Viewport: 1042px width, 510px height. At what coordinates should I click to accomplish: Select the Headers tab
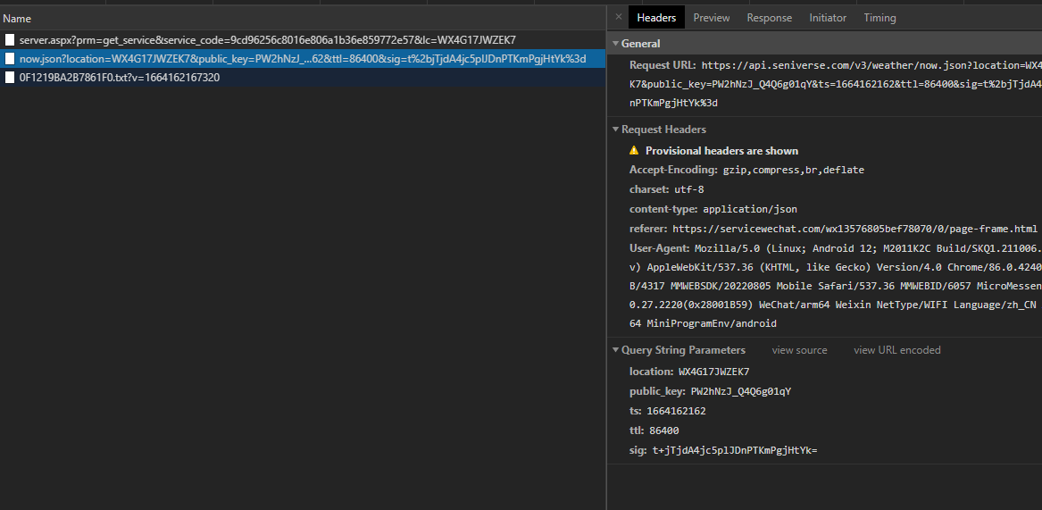click(656, 18)
